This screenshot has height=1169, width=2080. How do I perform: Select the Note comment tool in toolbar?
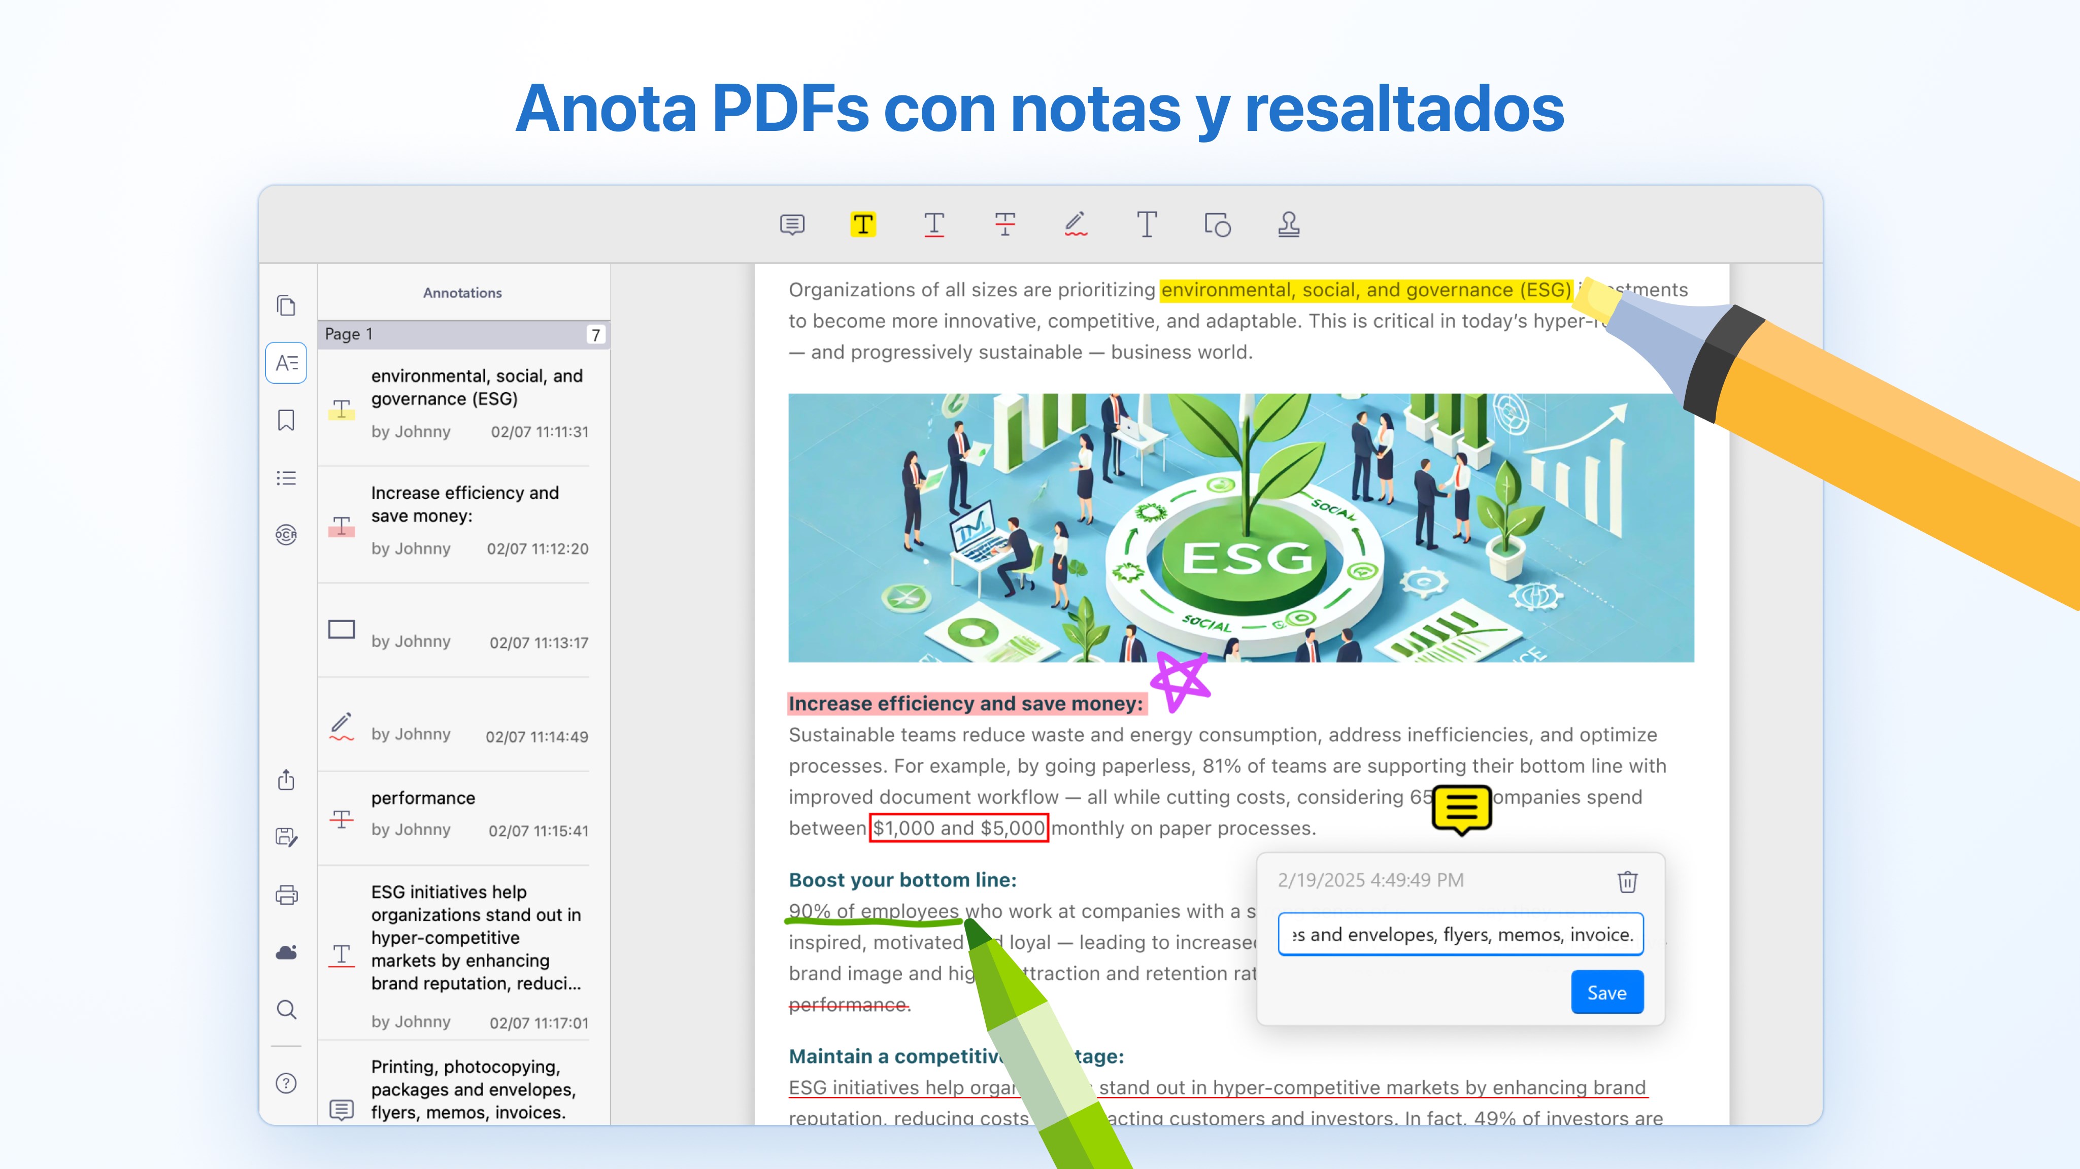coord(792,224)
